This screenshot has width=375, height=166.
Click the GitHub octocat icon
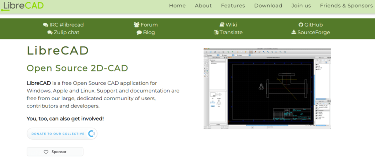pos(301,25)
